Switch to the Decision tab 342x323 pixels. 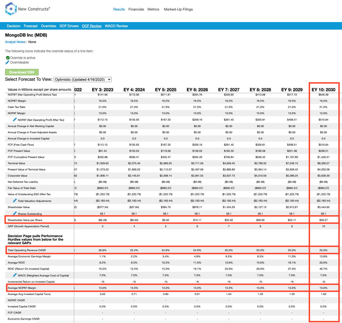point(13,26)
